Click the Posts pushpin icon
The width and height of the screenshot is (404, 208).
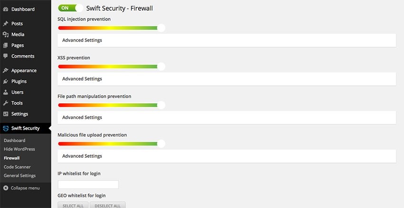tap(6, 24)
